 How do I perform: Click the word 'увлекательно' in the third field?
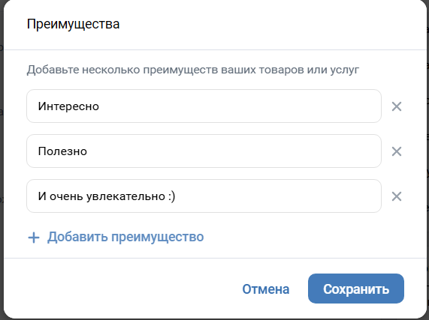(126, 196)
